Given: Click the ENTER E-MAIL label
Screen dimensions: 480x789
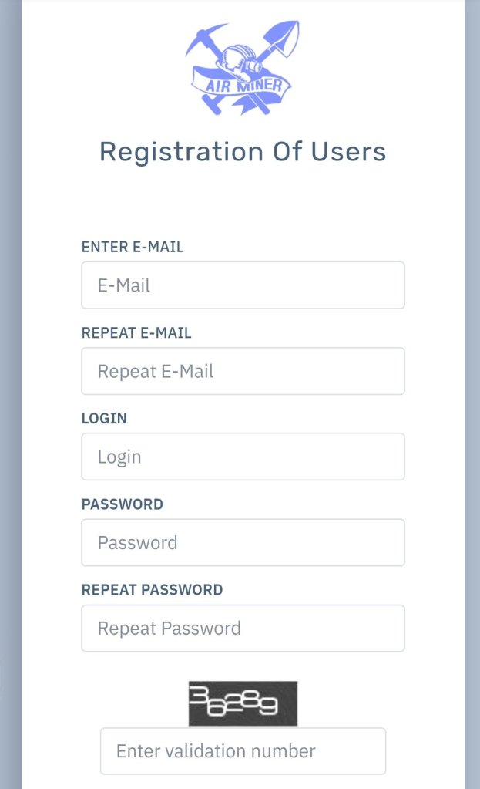Looking at the screenshot, I should tap(133, 247).
